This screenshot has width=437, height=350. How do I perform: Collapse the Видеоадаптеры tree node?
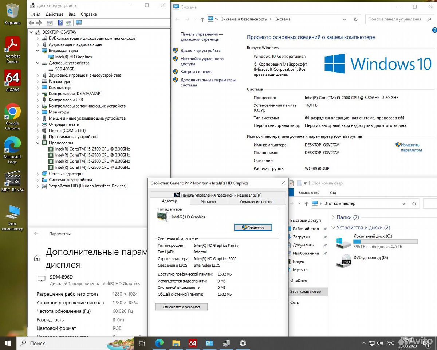coord(38,51)
